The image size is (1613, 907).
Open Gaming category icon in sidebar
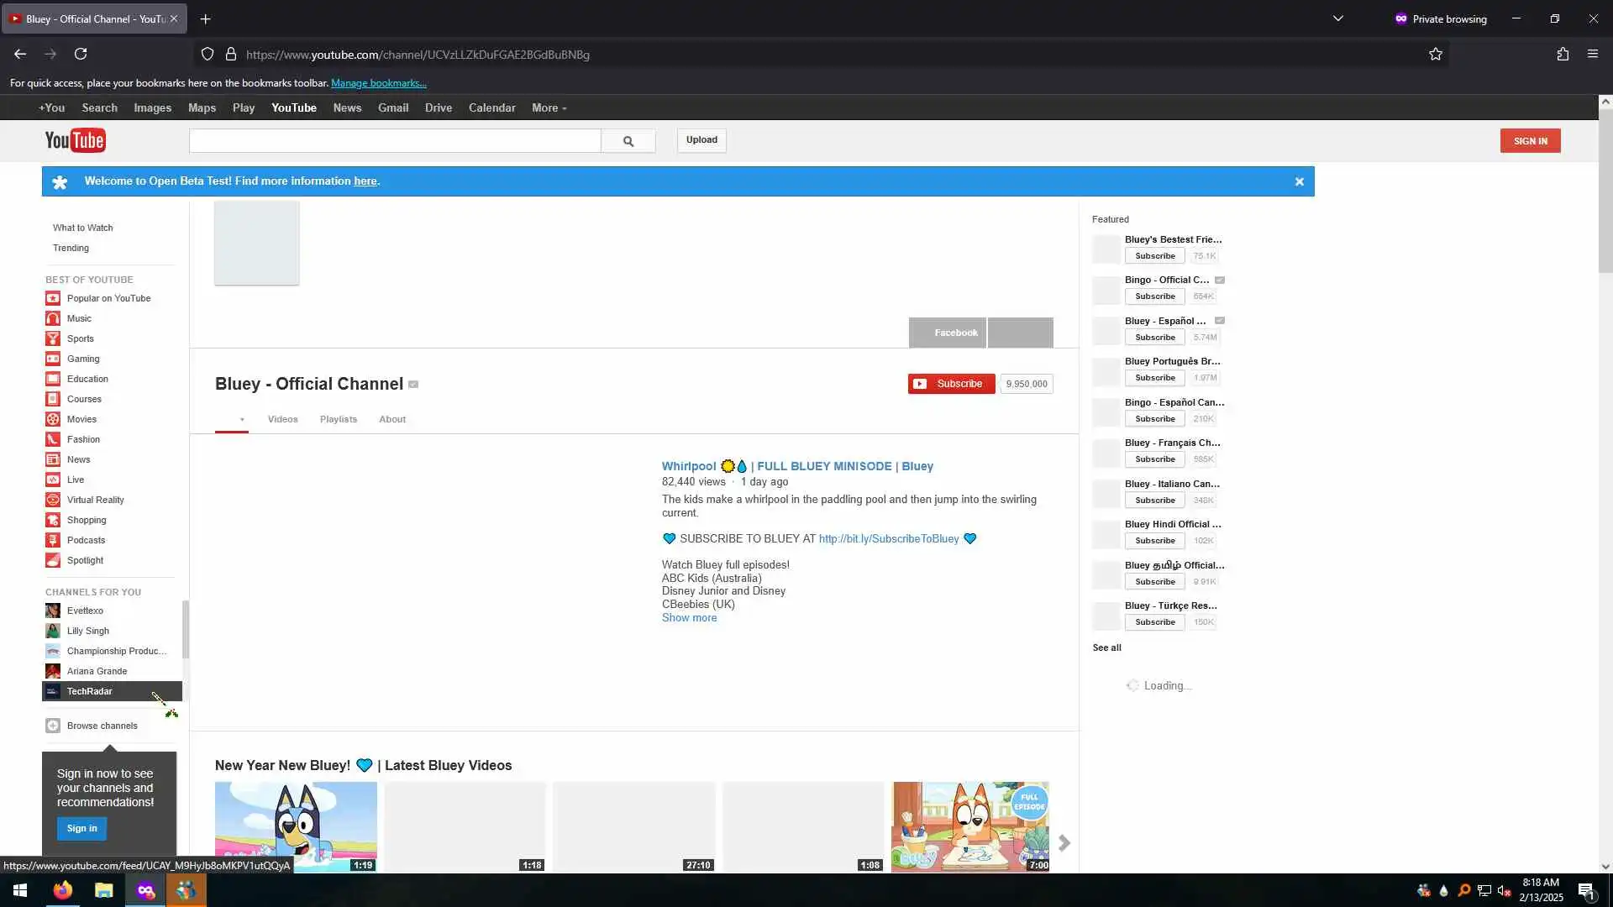click(53, 359)
